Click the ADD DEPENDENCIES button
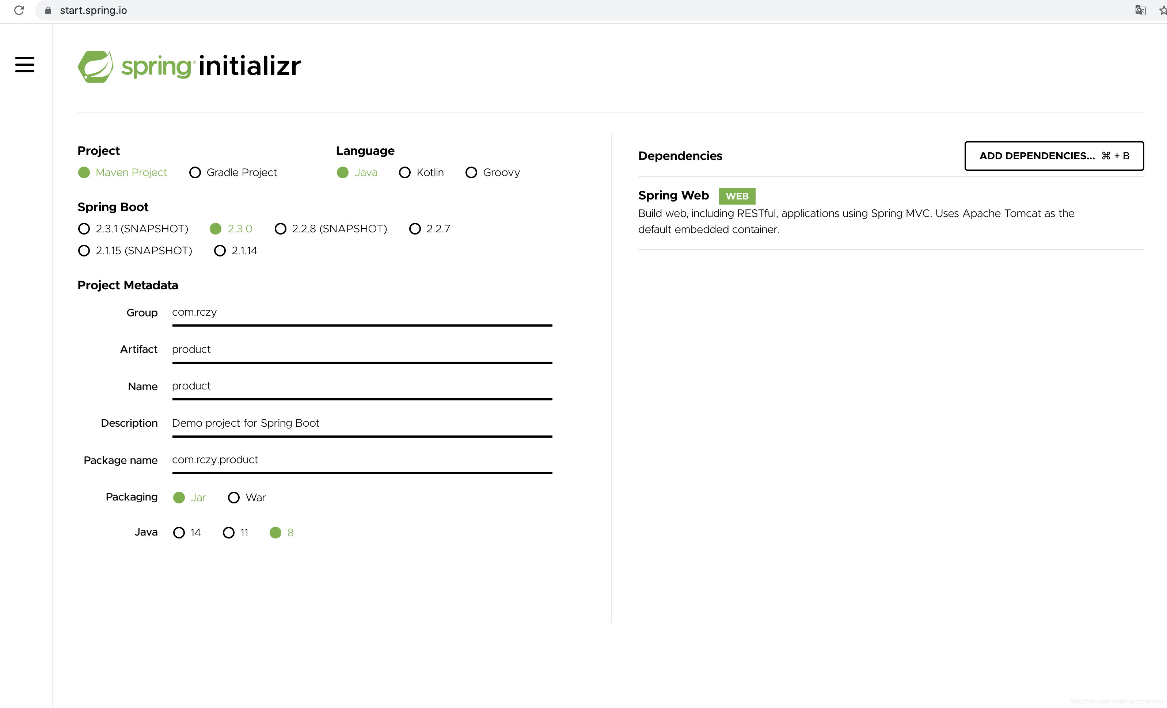 pyautogui.click(x=1054, y=156)
